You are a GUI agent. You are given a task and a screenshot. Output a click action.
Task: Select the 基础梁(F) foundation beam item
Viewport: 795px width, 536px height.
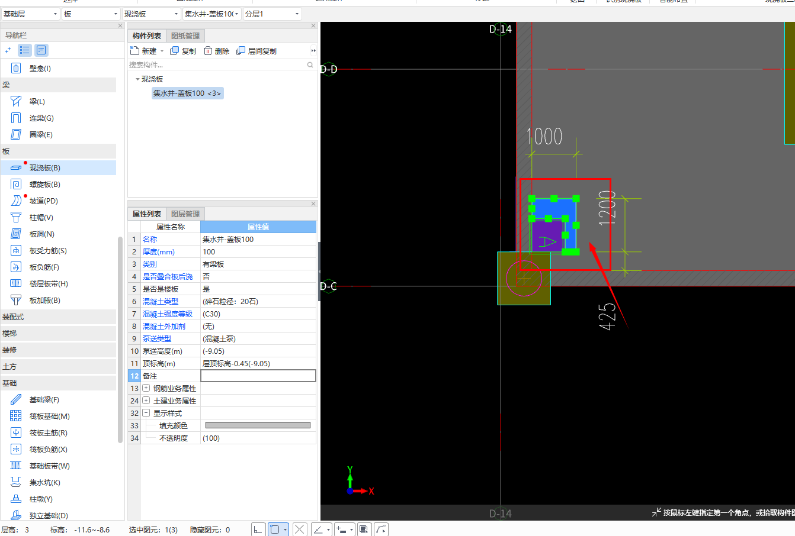tap(58, 400)
